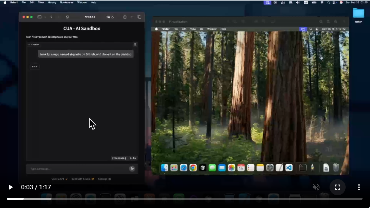370x208 pixels.
Task: Expand the Safari sidebar dropdown chevron
Action: tap(45, 17)
